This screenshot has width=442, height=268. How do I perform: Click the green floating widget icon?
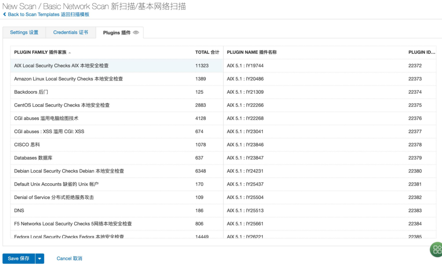point(437,249)
